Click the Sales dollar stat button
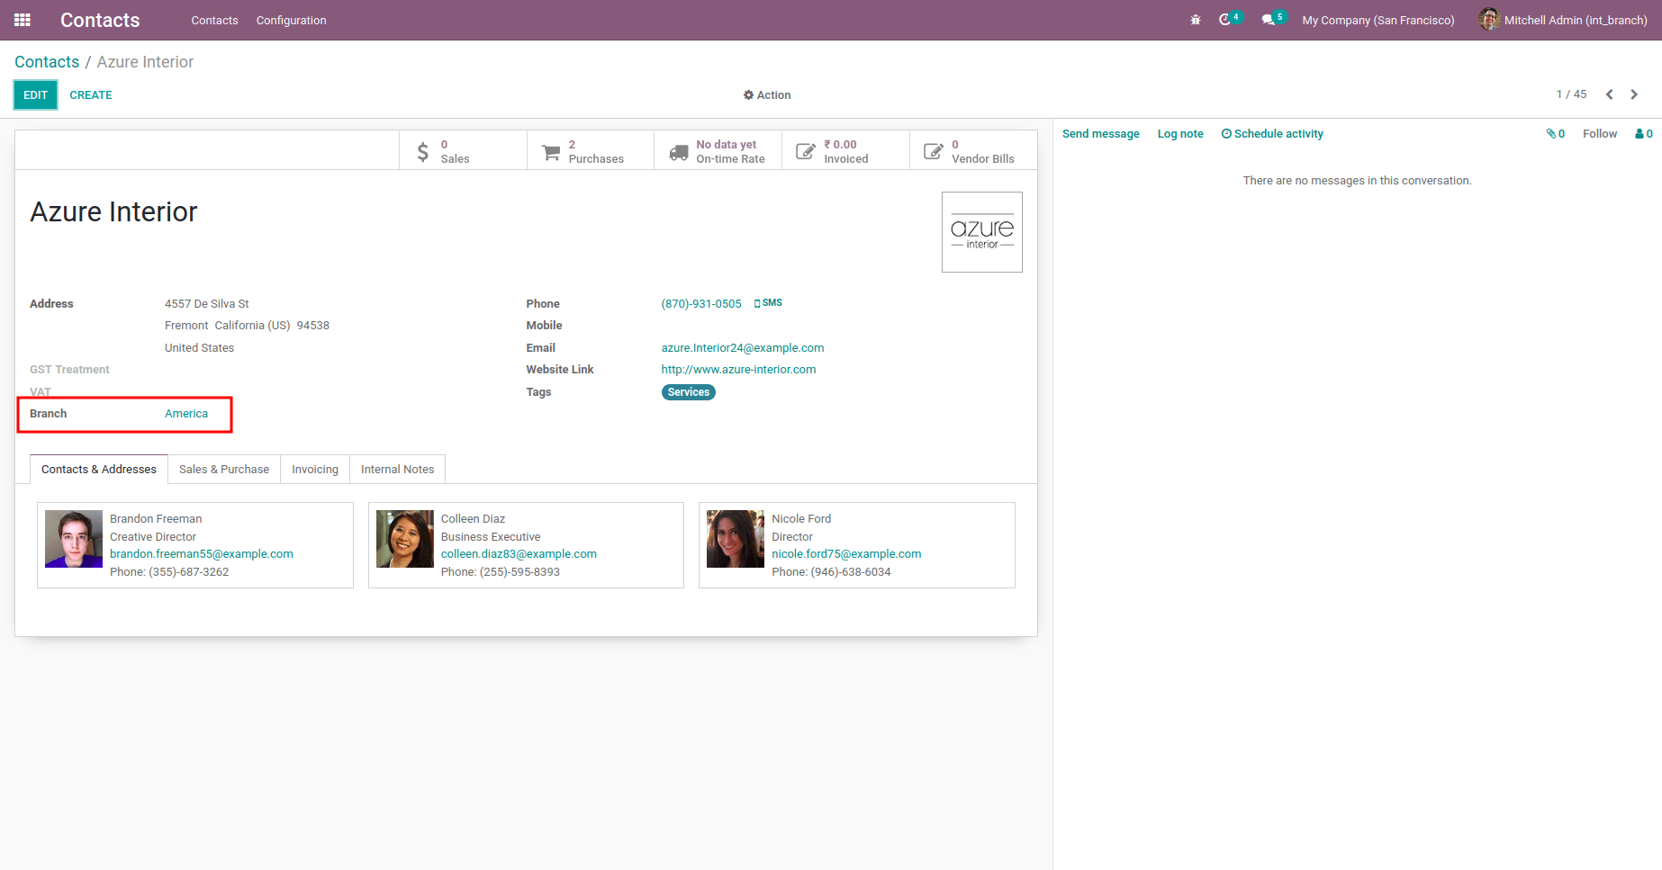Image resolution: width=1662 pixels, height=870 pixels. pyautogui.click(x=462, y=151)
